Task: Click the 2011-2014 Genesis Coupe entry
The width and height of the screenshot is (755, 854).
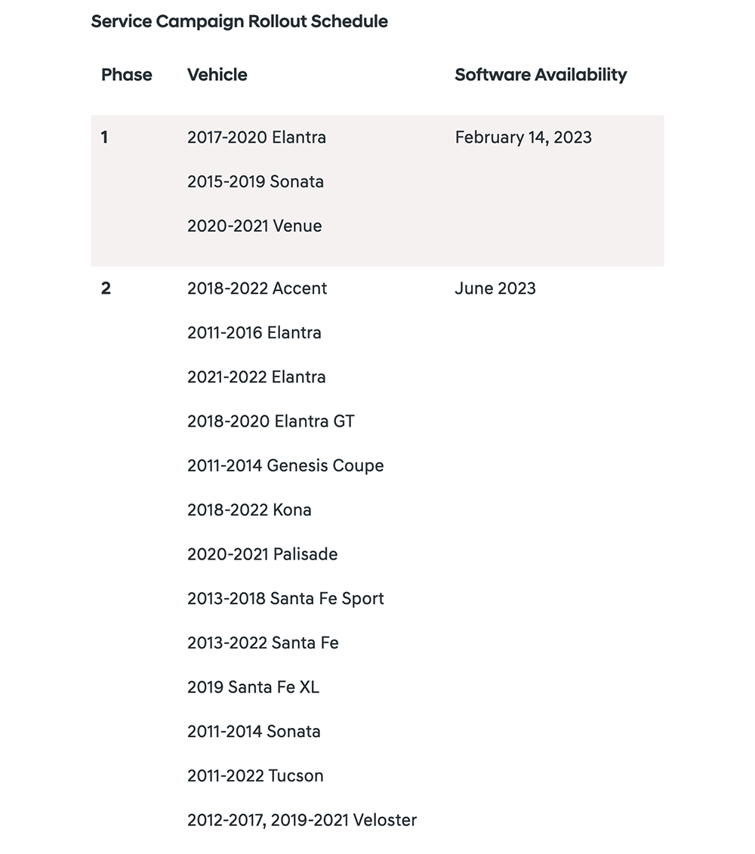Action: [285, 466]
